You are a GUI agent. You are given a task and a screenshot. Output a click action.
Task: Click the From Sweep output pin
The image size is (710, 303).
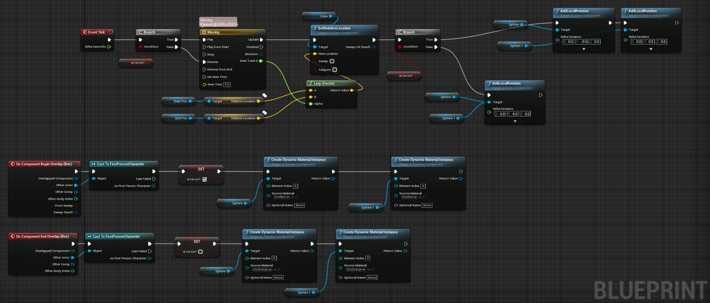(x=76, y=205)
